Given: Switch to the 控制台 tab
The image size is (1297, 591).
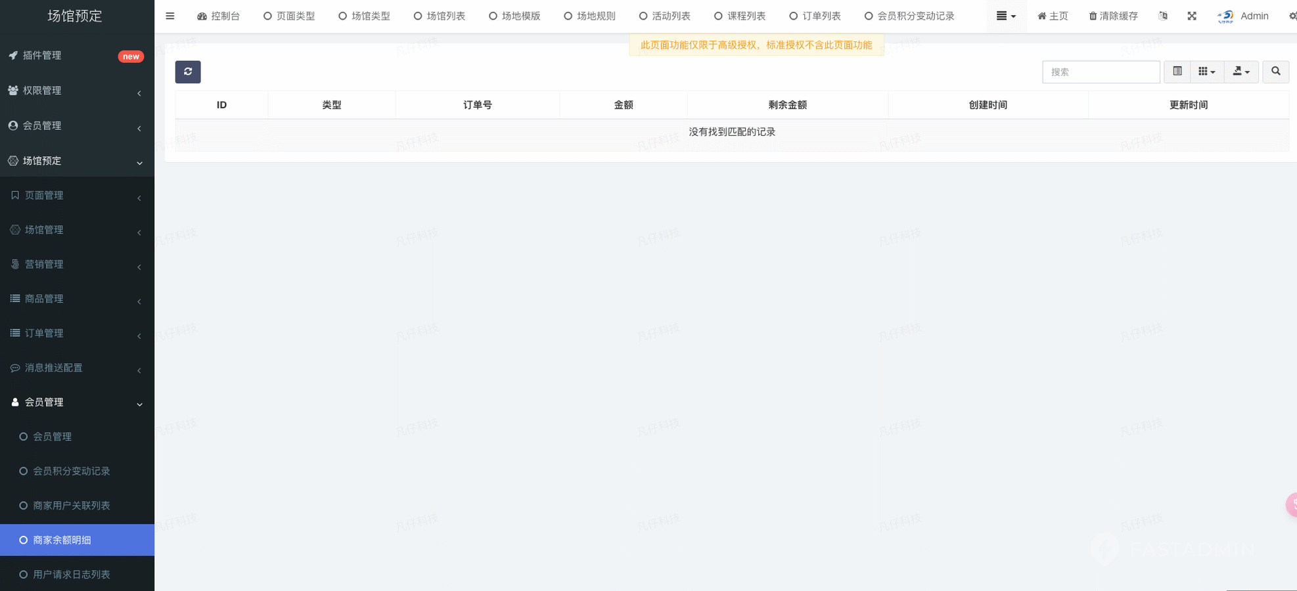Looking at the screenshot, I should click(219, 16).
